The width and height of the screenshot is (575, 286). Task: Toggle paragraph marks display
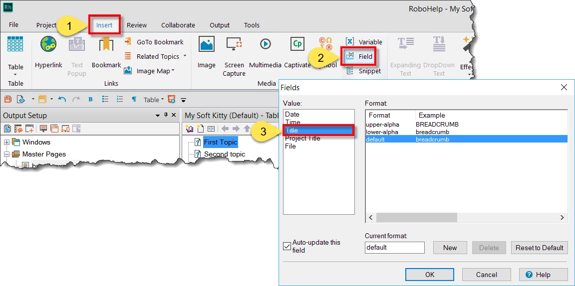pos(134,99)
